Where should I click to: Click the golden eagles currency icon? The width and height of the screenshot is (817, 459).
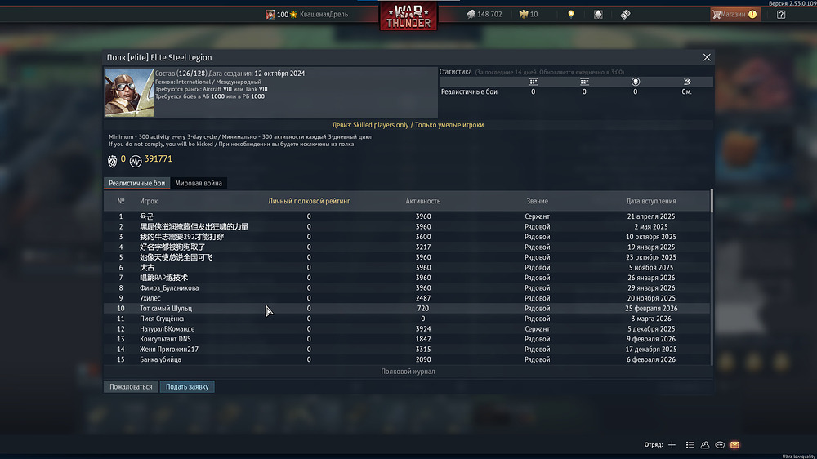tap(524, 14)
